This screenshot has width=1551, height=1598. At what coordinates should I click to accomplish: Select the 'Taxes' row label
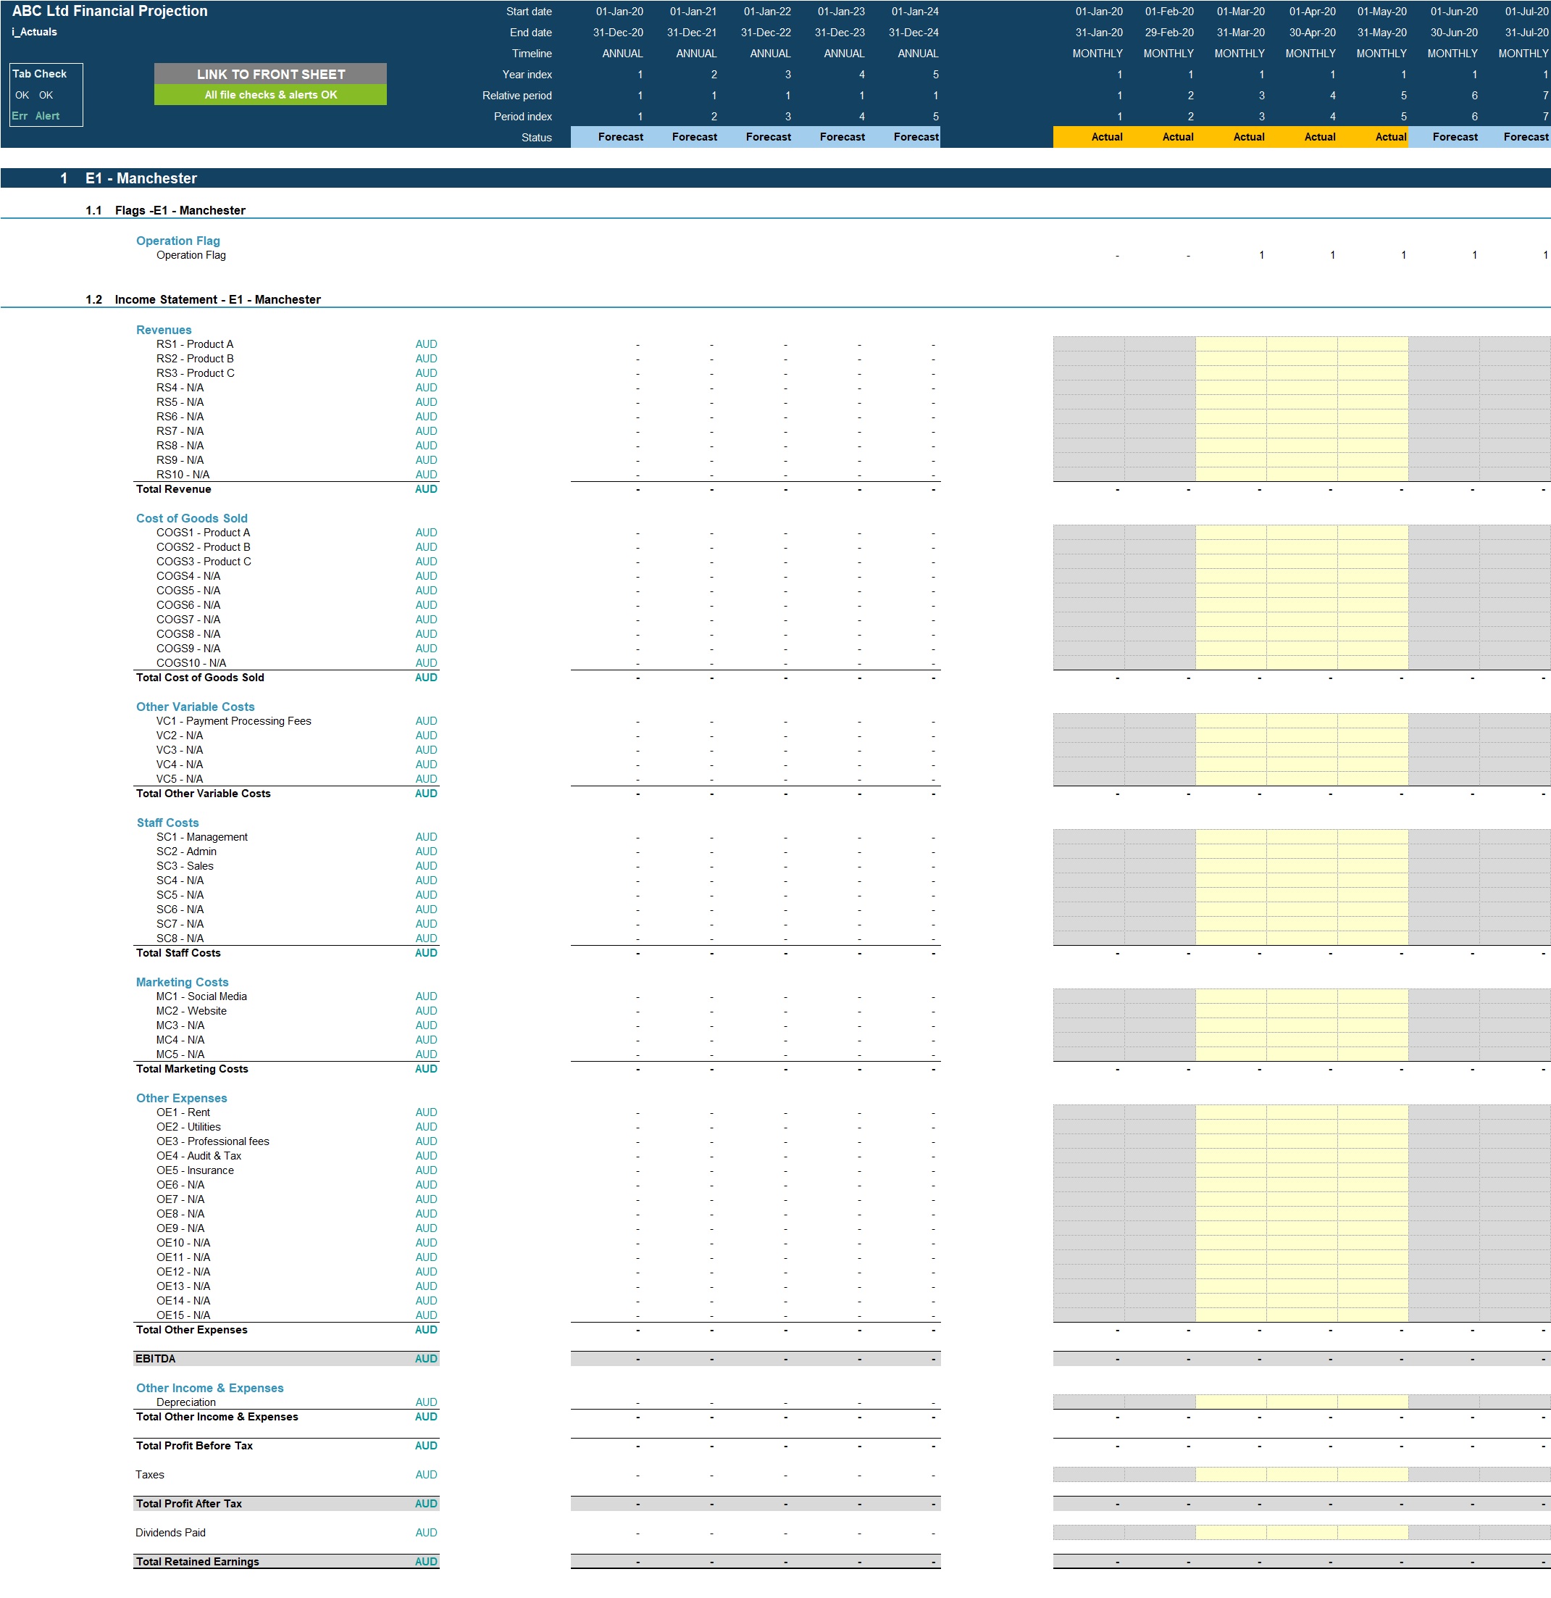(x=150, y=1475)
